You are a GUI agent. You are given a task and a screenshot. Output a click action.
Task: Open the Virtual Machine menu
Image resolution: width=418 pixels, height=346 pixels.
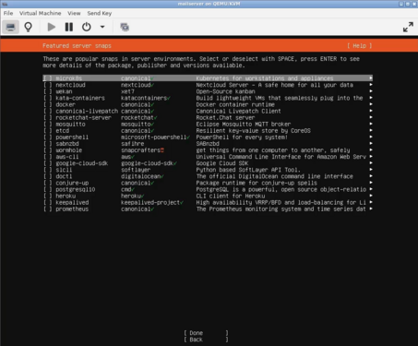tap(41, 13)
